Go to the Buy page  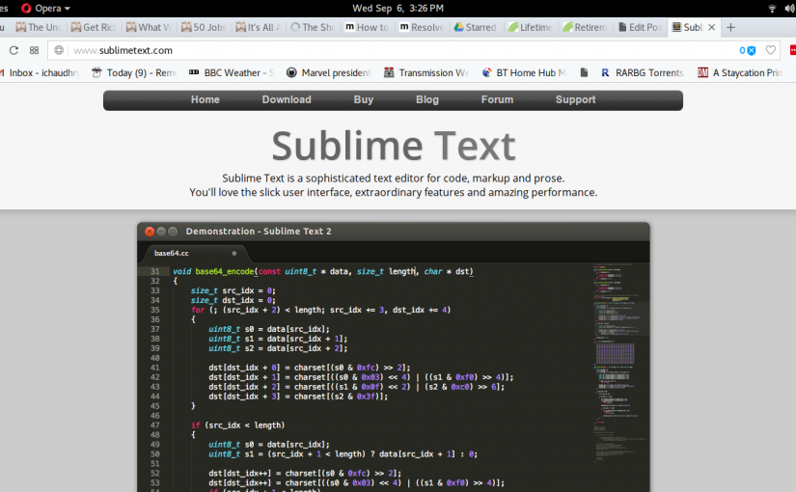[364, 99]
